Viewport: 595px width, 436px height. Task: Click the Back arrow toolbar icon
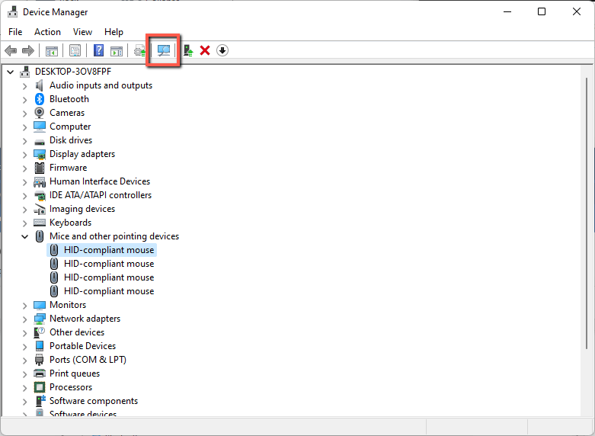pos(11,50)
